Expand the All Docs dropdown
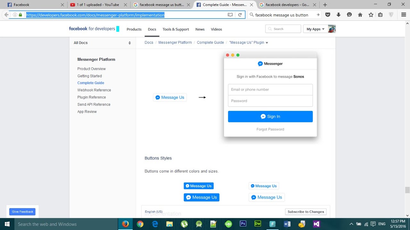 (102, 43)
